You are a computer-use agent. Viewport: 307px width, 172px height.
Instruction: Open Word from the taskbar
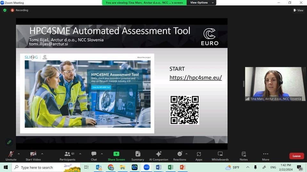[x=158, y=167]
